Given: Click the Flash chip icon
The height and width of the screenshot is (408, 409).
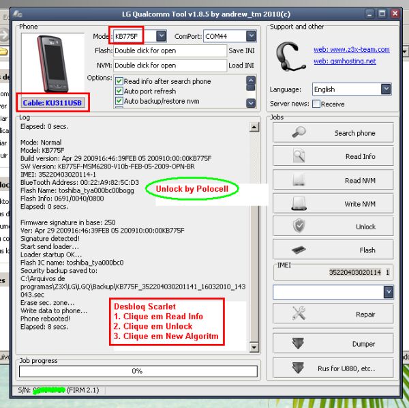Looking at the screenshot, I should (299, 250).
